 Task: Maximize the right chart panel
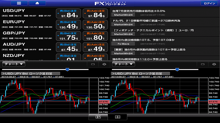click(202, 64)
